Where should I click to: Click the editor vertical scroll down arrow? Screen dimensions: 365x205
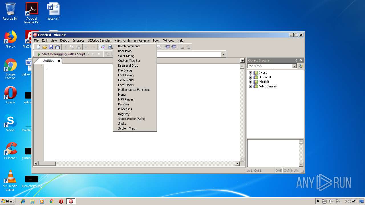(242, 159)
